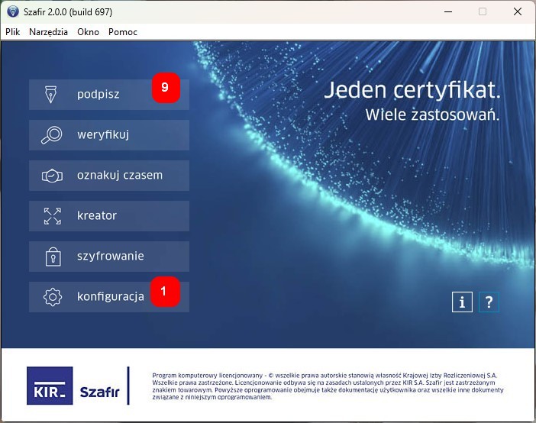The width and height of the screenshot is (536, 423).
Task: Close the Szafir window
Action: (x=518, y=11)
